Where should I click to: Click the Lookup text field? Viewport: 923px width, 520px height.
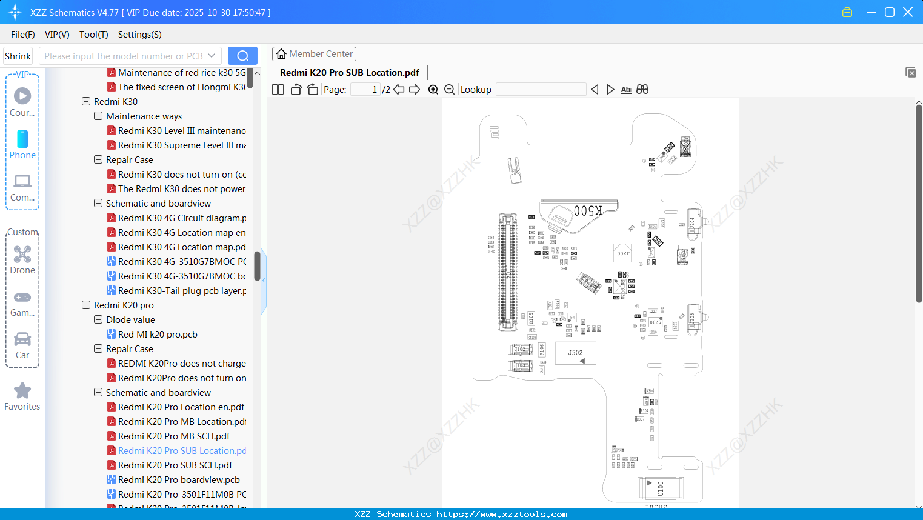541,90
